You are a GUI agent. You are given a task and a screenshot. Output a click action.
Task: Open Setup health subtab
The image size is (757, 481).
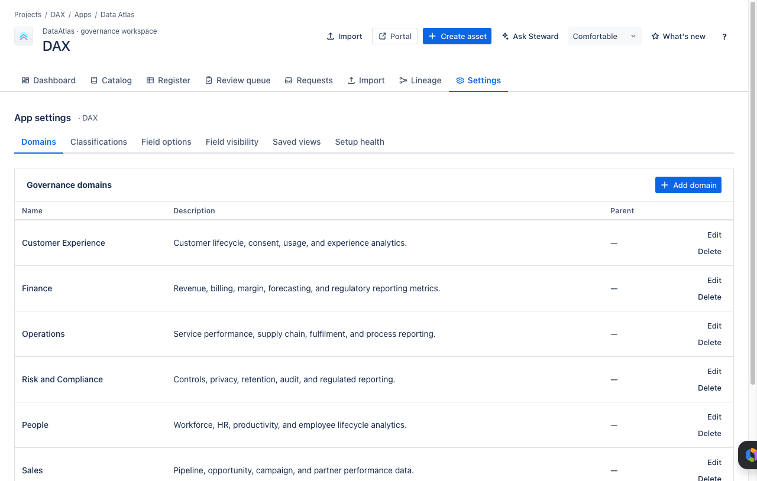[360, 142]
